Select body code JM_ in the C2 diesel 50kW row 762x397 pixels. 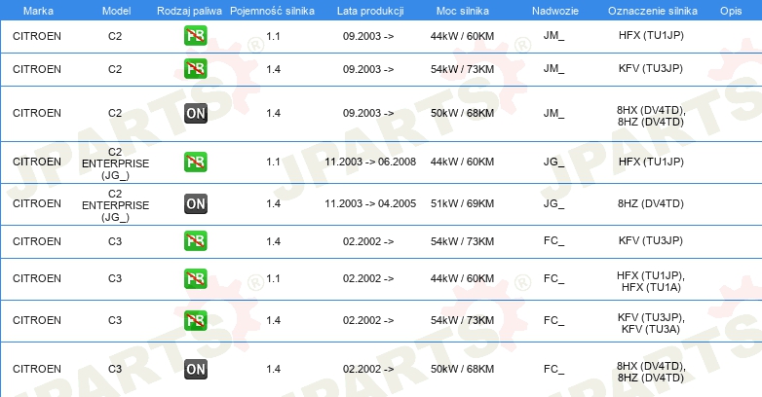[x=554, y=113]
